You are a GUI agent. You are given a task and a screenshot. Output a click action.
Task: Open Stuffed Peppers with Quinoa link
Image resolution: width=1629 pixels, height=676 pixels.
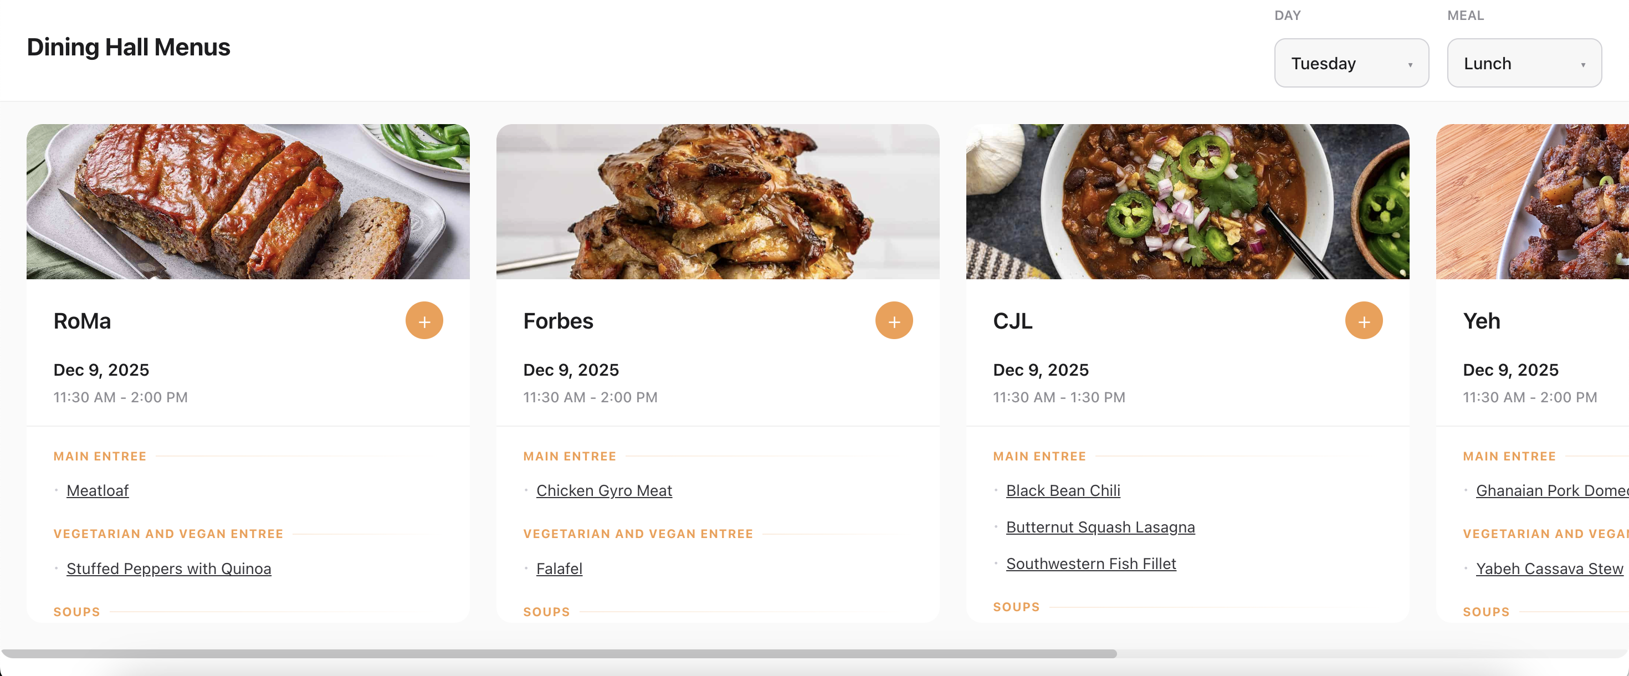tap(168, 569)
